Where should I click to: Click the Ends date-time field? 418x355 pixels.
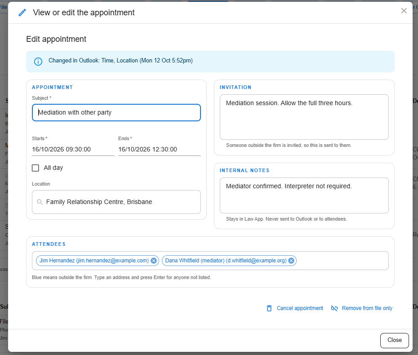point(160,150)
